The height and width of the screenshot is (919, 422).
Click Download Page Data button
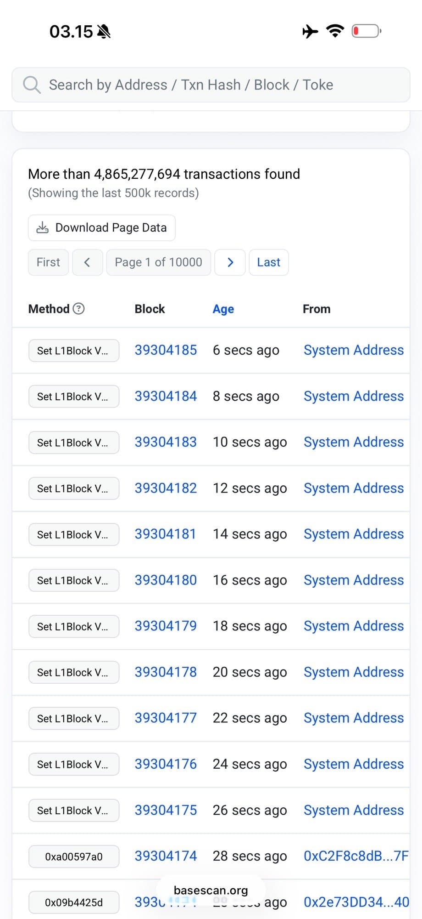click(x=102, y=228)
